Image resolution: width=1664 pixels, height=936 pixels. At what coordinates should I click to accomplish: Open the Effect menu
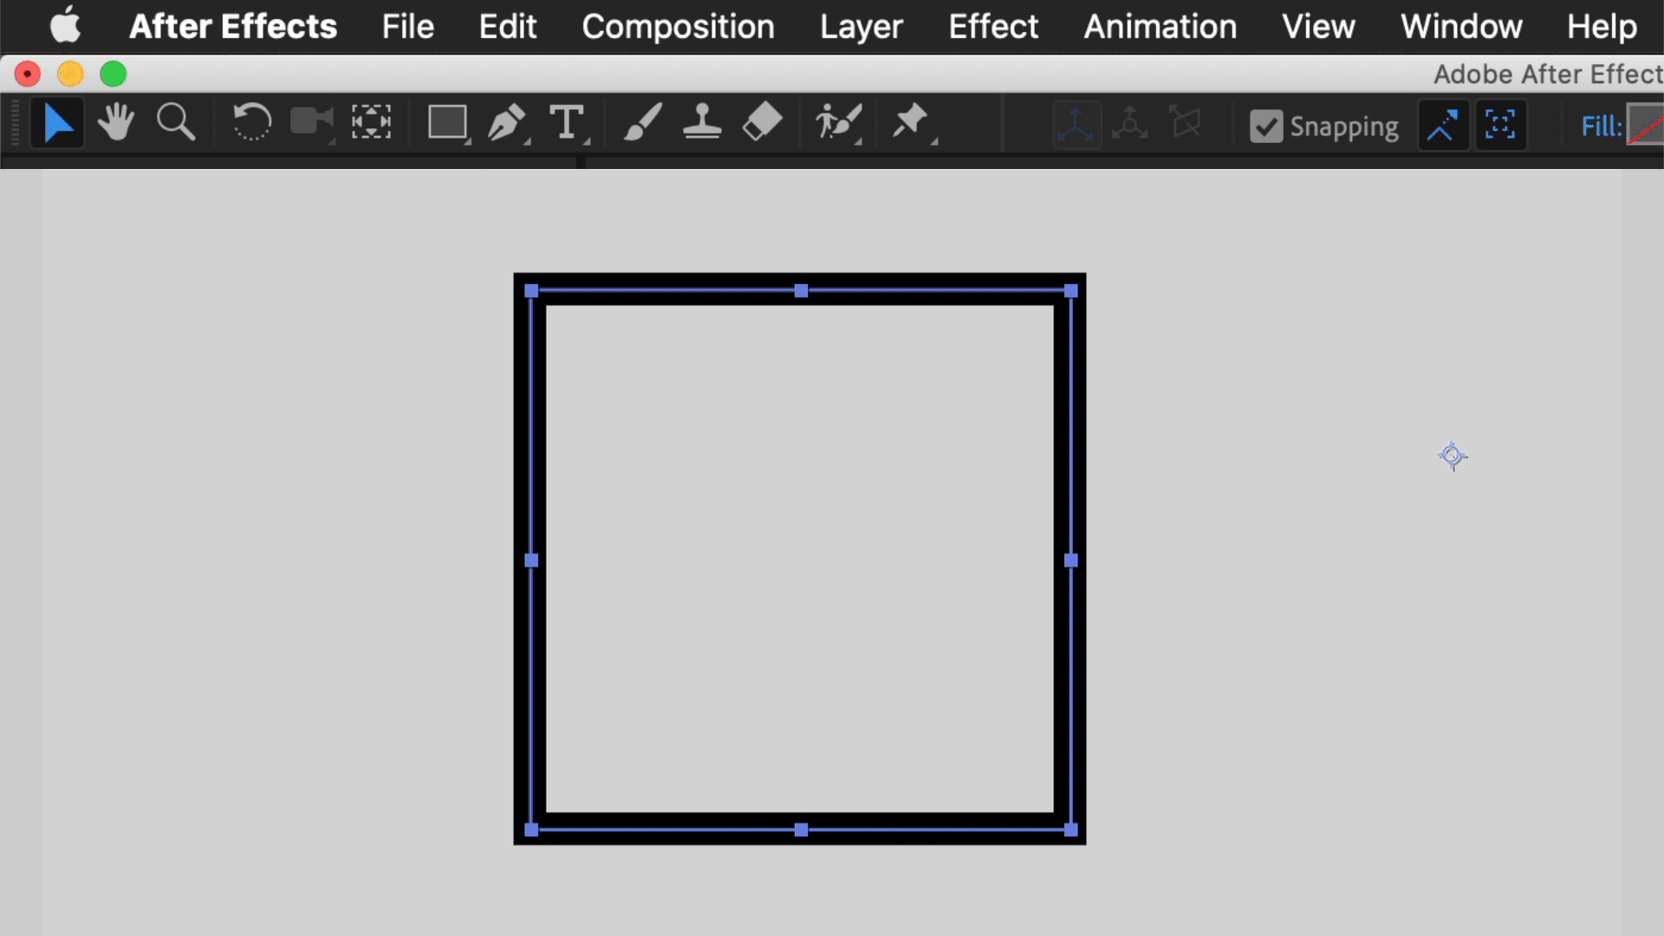click(x=993, y=27)
